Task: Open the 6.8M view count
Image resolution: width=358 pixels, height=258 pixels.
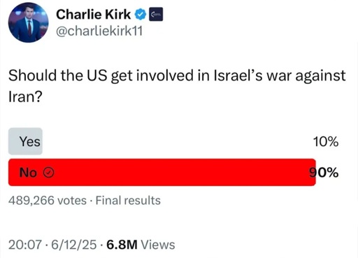Action: coord(122,245)
